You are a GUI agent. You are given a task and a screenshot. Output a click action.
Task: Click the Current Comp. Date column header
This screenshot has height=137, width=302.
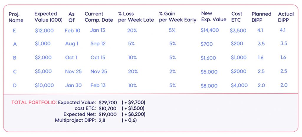[99, 17]
